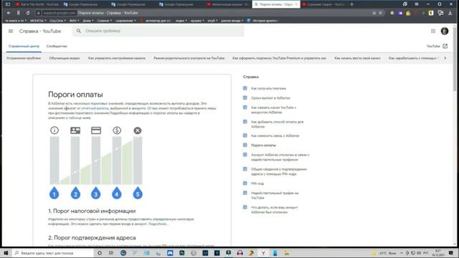This screenshot has width=459, height=258.
Task: Show hidden system tray icons
Action: pos(402,253)
